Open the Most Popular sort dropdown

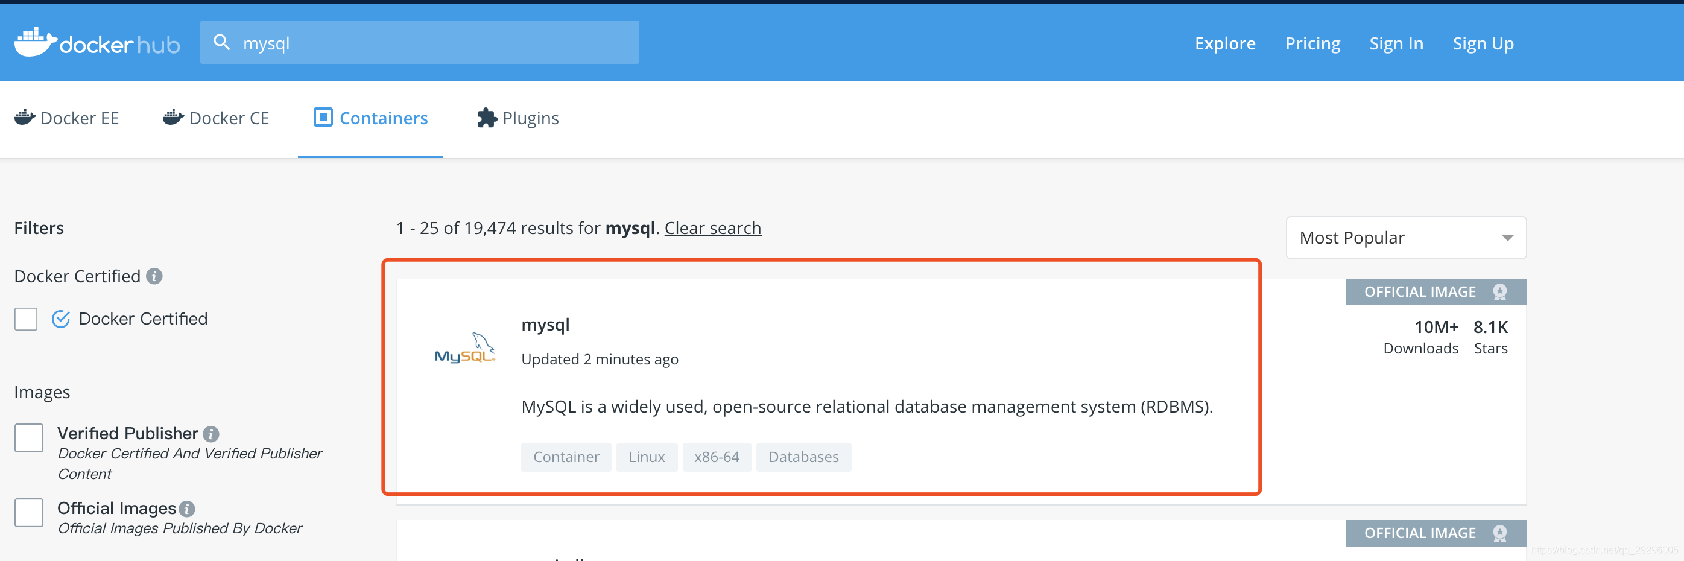[x=1406, y=238]
